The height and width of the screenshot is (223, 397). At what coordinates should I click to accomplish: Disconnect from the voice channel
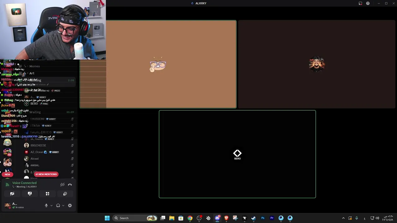point(70,185)
